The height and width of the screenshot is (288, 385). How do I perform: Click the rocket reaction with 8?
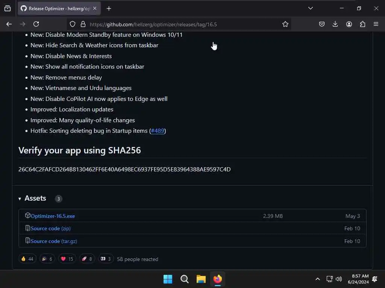point(87,259)
